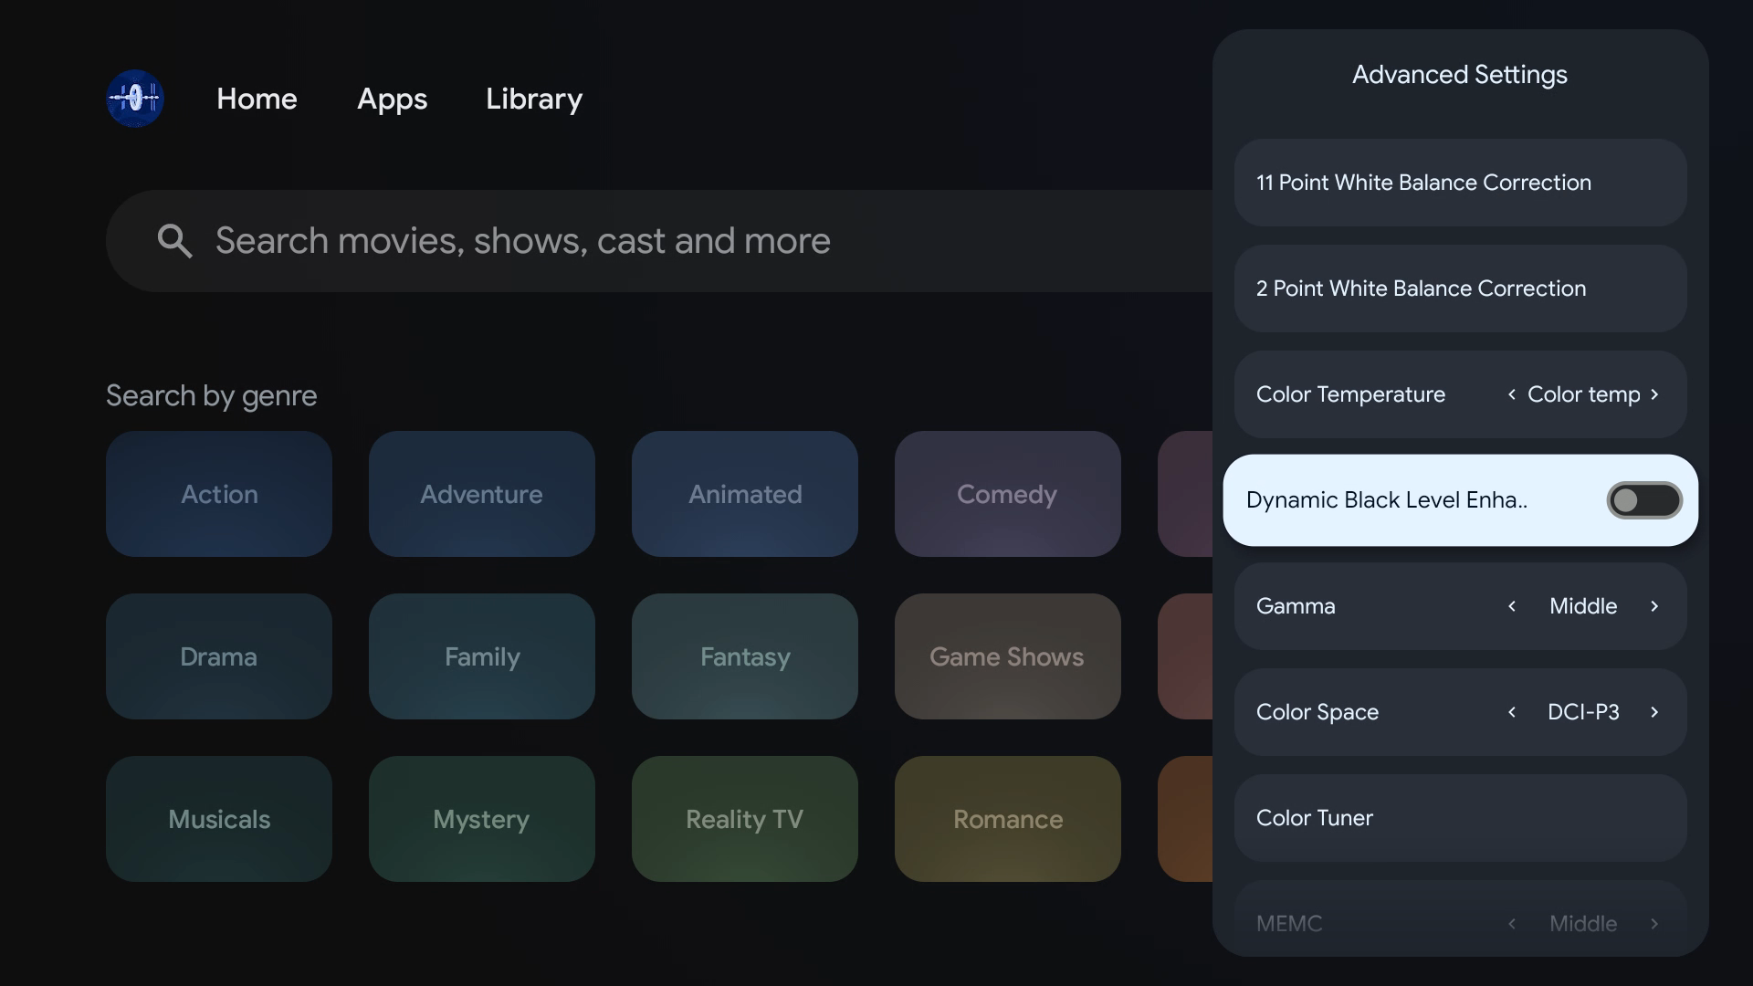Toggle Dynamic Black Level Enhancement switch
This screenshot has width=1753, height=986.
tap(1643, 500)
